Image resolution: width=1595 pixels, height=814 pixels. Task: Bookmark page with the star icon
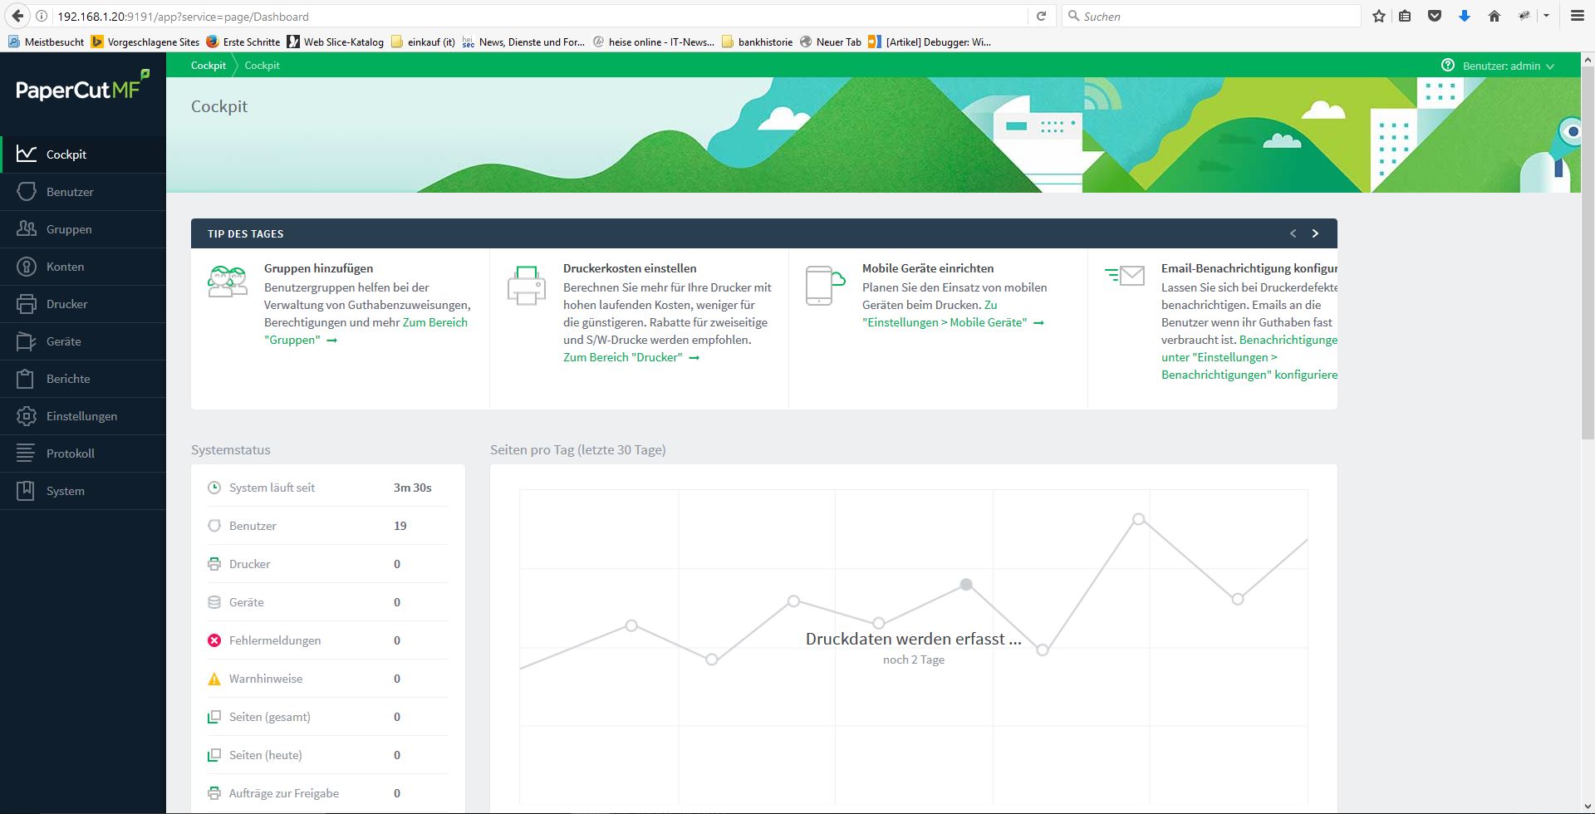pyautogui.click(x=1379, y=16)
